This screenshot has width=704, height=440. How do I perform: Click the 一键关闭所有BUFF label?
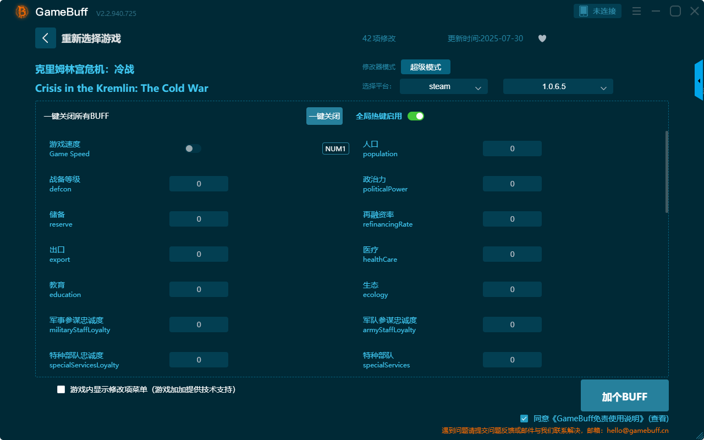pos(76,116)
